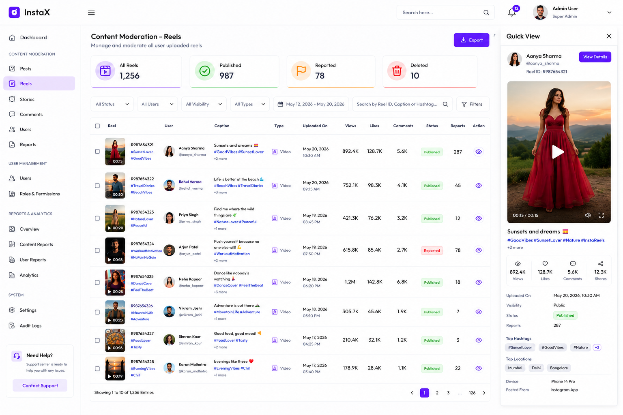Expand '+2' more top hashtags chip

point(597,347)
